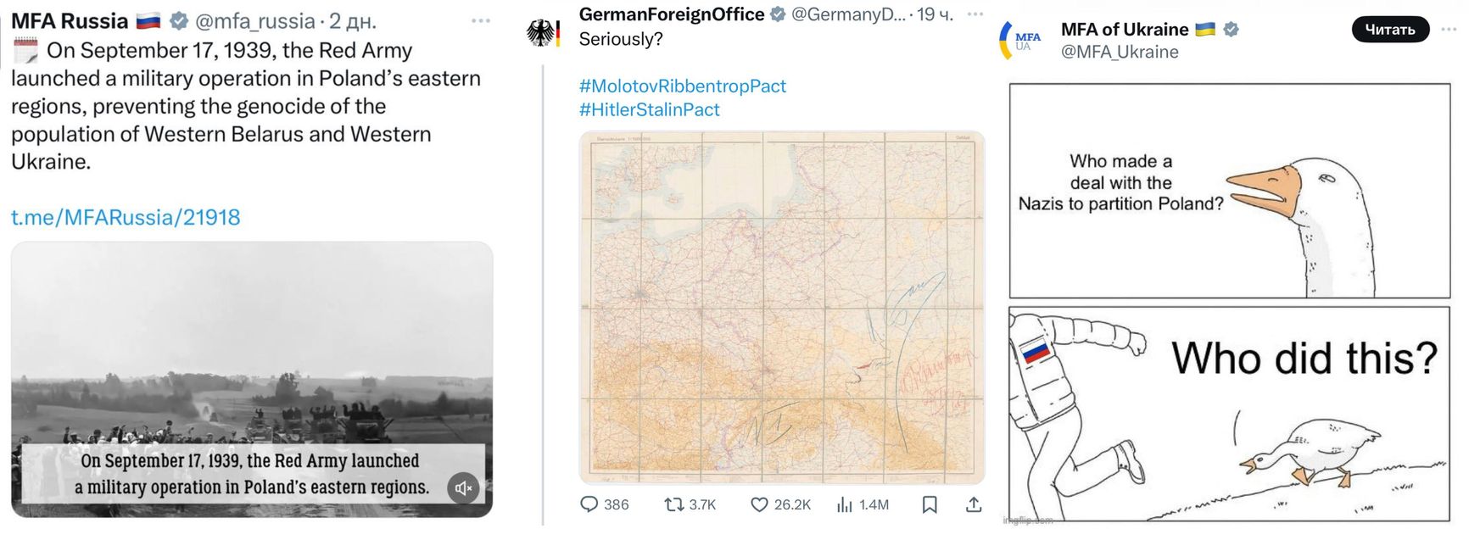Image resolution: width=1469 pixels, height=540 pixels.
Task: Open the historical map image
Action: [781, 307]
